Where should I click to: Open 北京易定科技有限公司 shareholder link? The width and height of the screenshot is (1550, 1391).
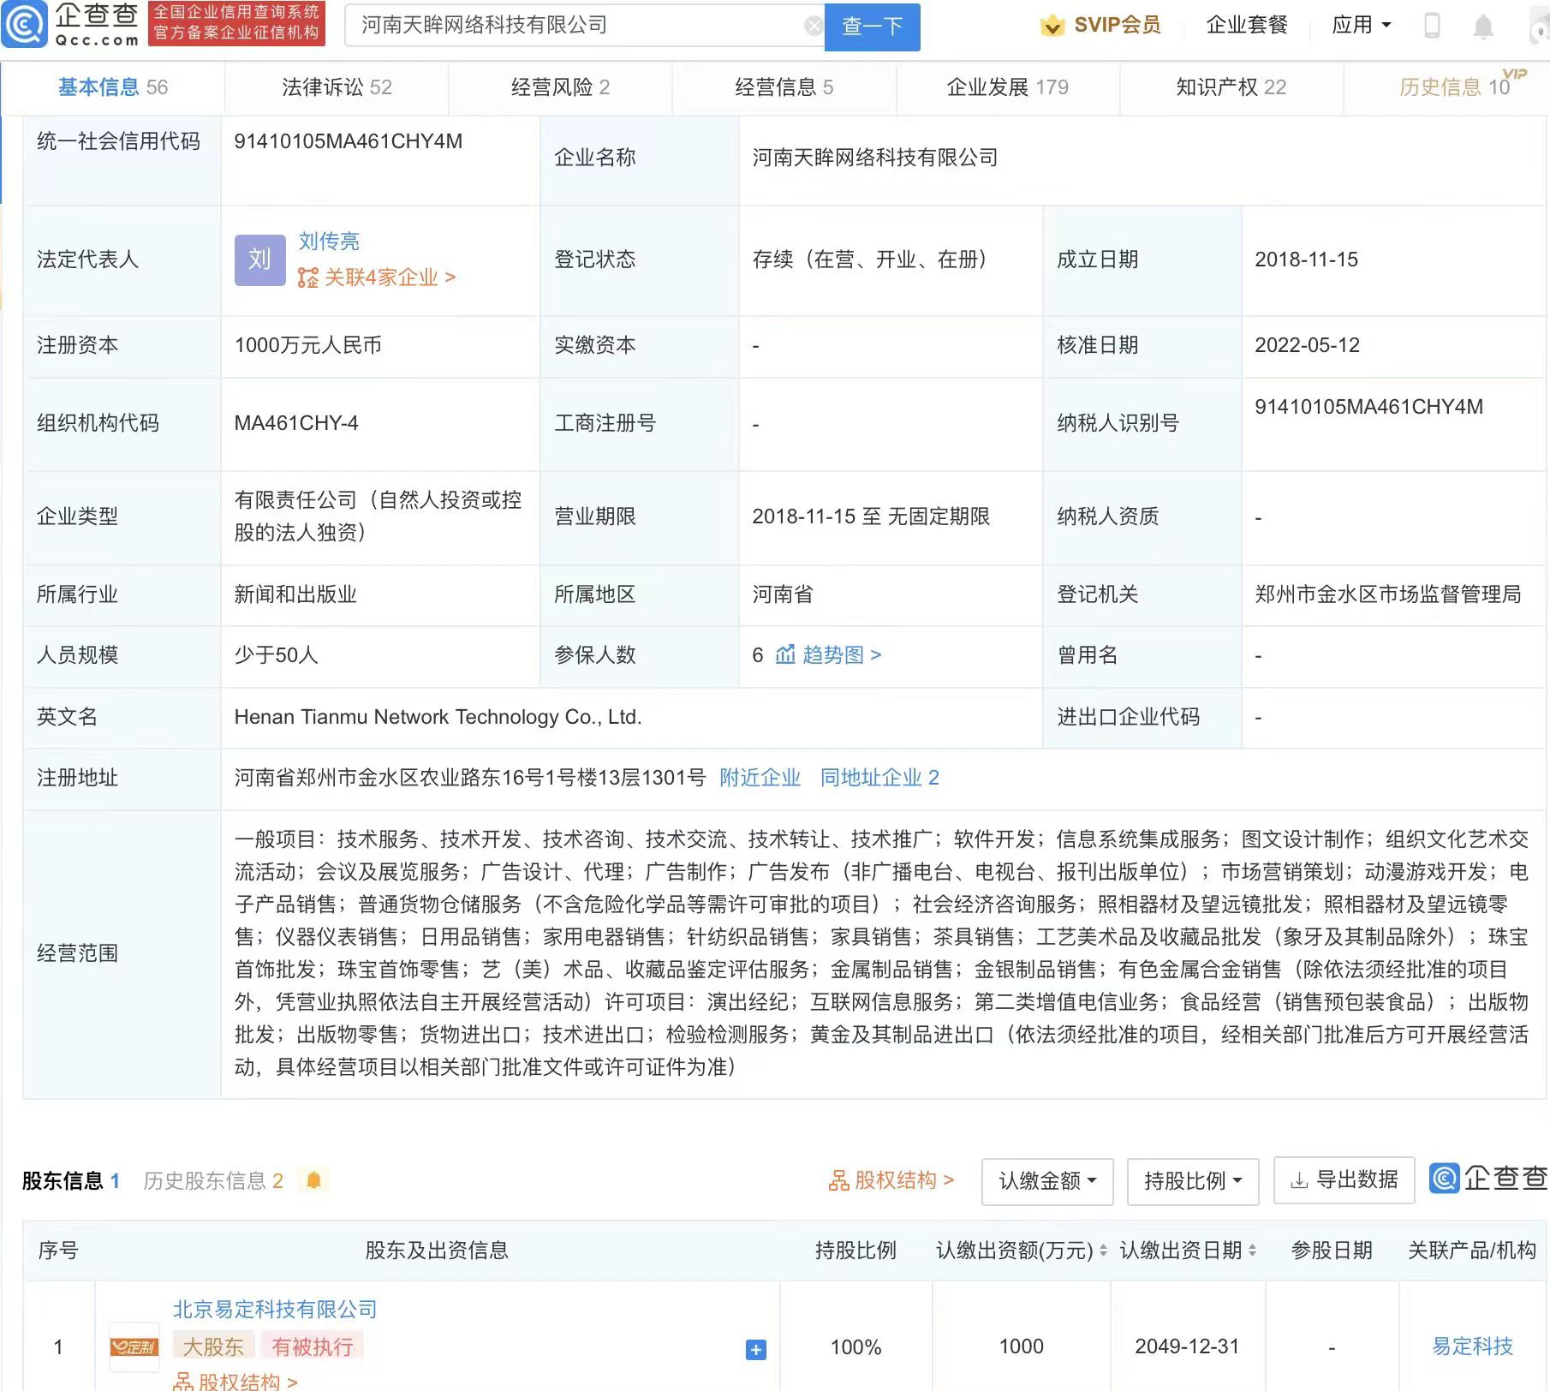tap(275, 1310)
